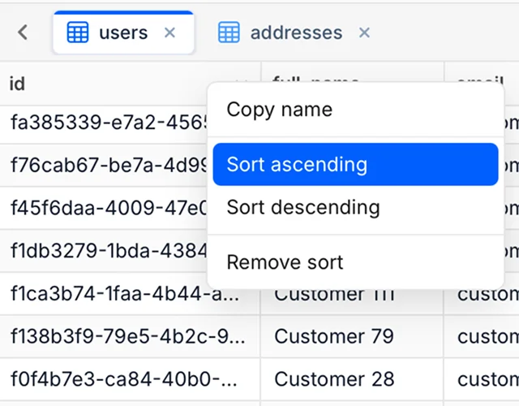Viewport: 519px width, 406px height.
Task: Click the id column header
Action: click(x=130, y=84)
